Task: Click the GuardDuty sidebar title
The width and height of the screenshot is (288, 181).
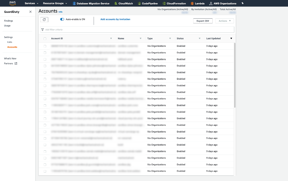Action: pos(12,12)
